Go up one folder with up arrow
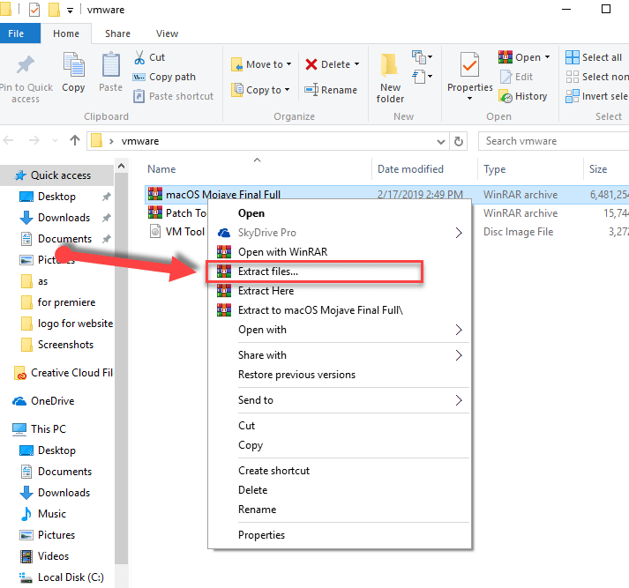Image resolution: width=629 pixels, height=588 pixels. [x=74, y=141]
